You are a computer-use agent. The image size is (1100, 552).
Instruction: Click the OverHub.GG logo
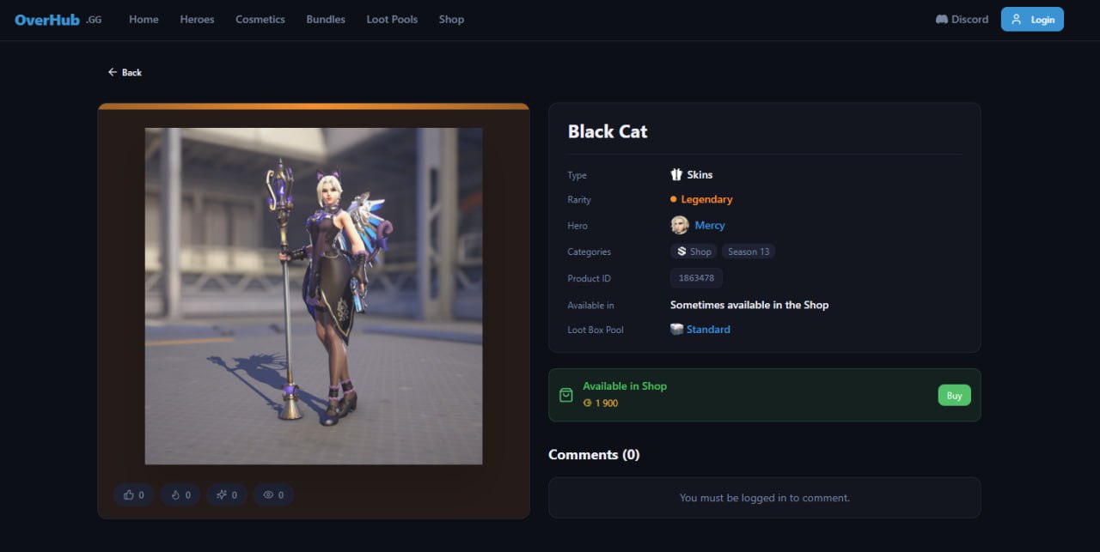58,20
